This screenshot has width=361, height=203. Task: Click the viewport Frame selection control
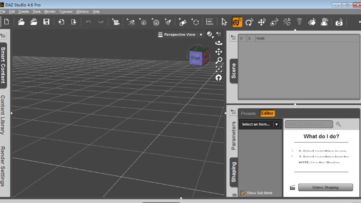pyautogui.click(x=219, y=69)
